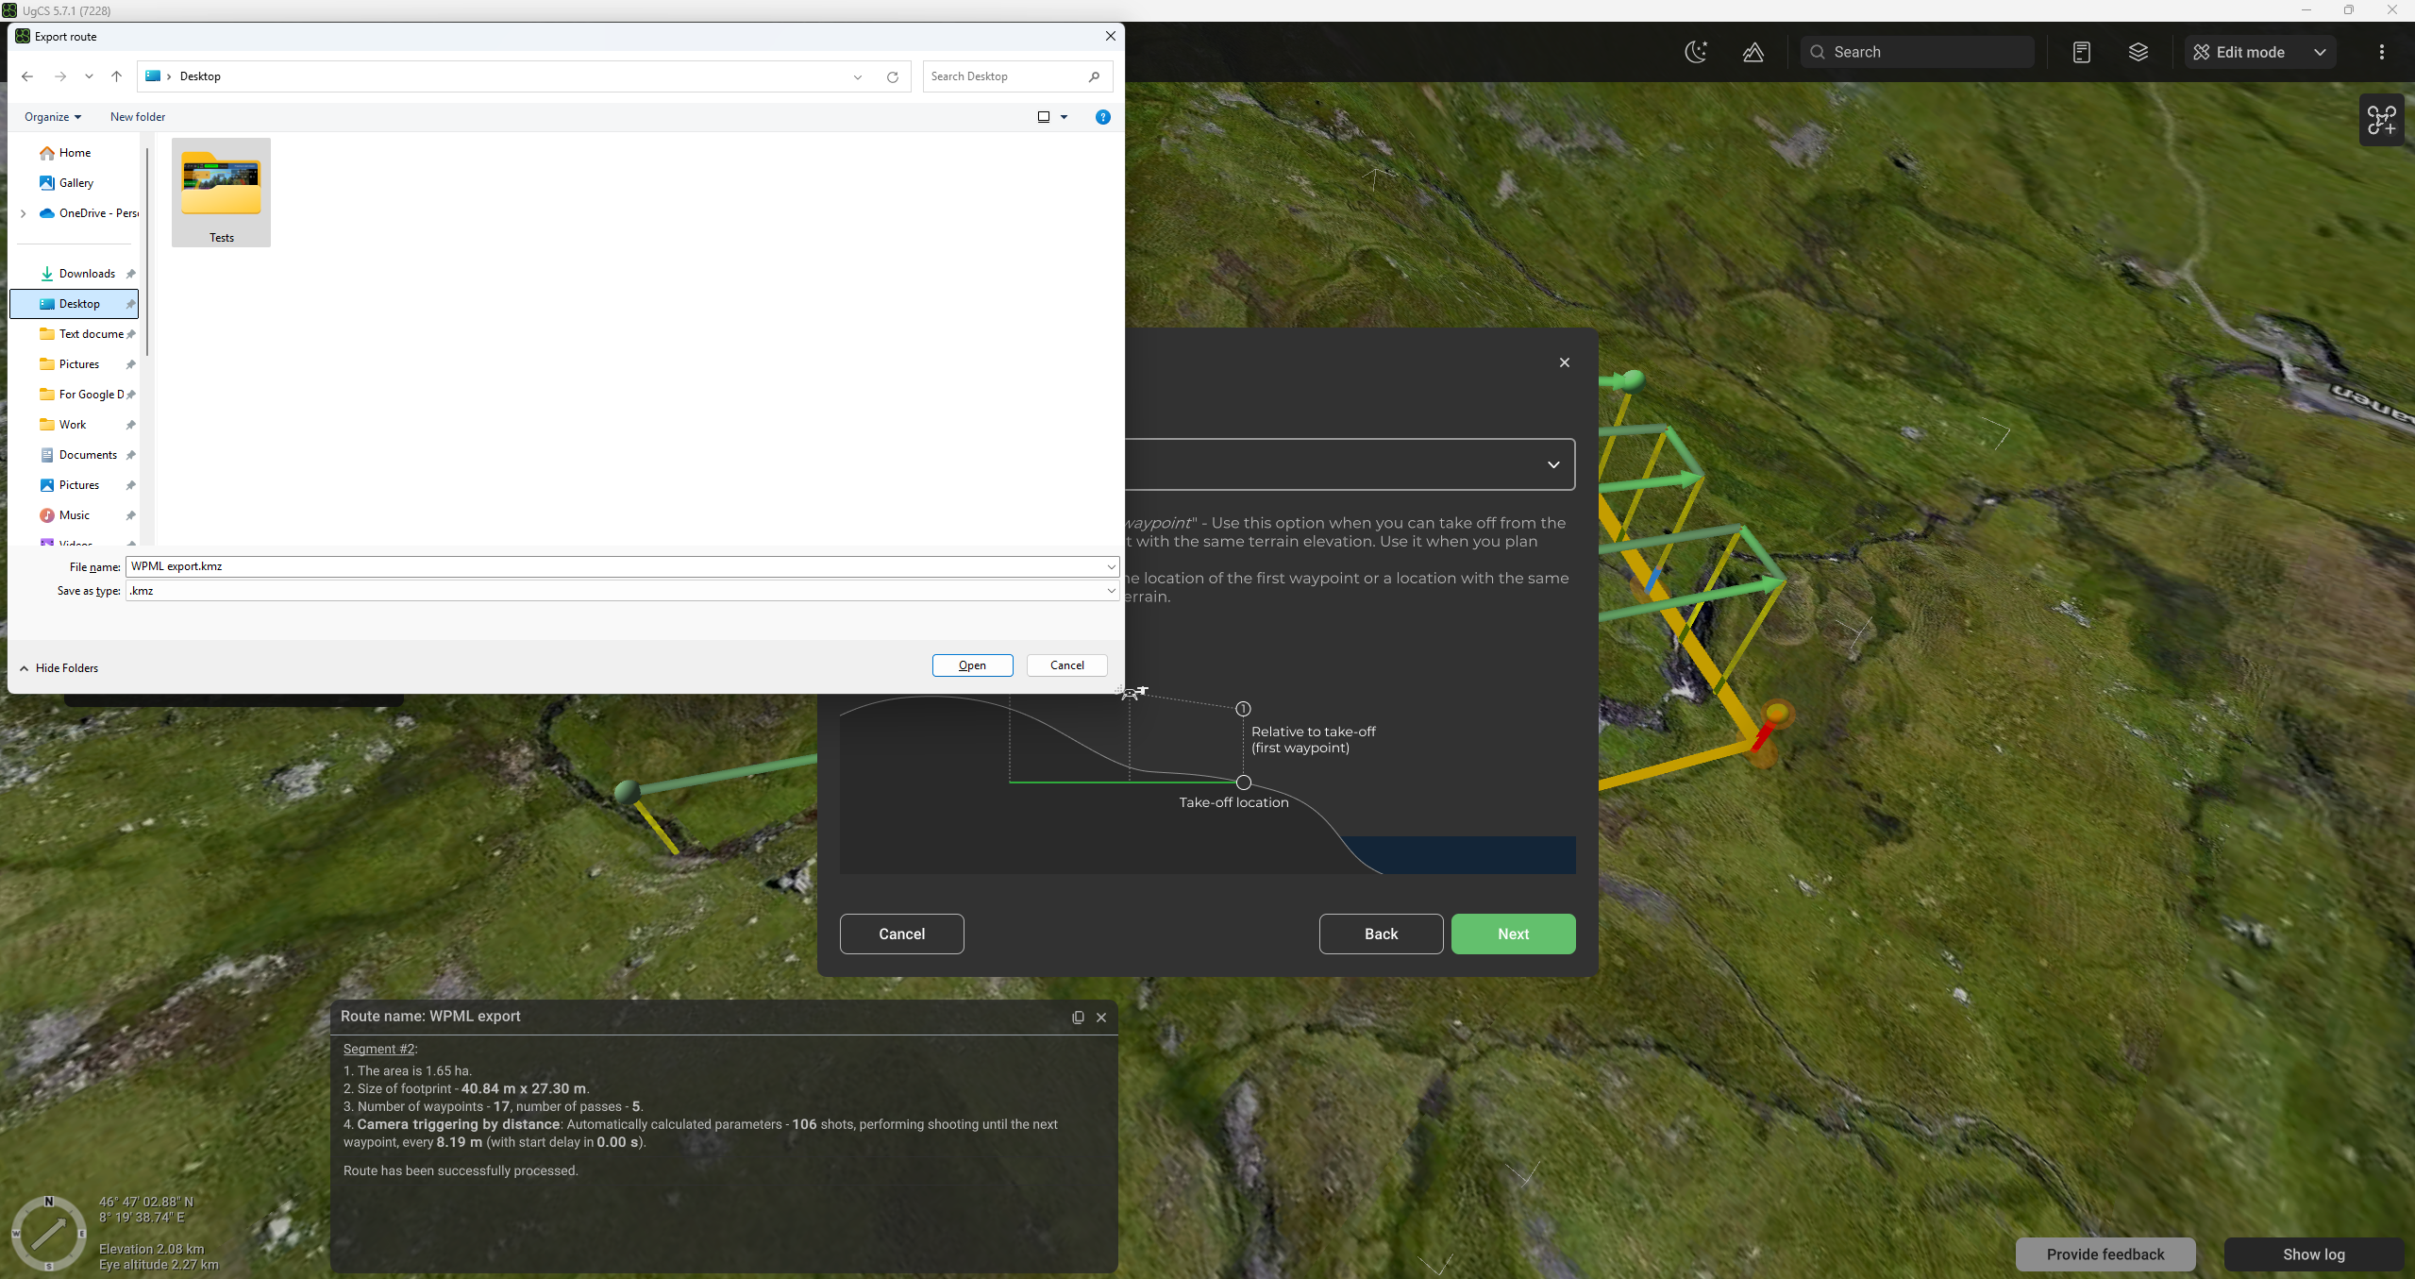Viewport: 2415px width, 1279px height.
Task: Toggle night mode moon icon
Action: click(1696, 52)
